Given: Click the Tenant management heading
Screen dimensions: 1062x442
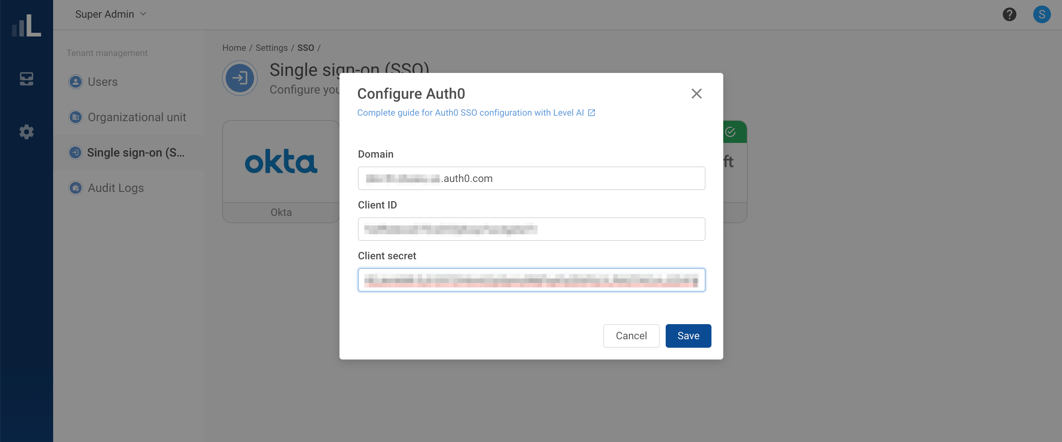Looking at the screenshot, I should 107,53.
